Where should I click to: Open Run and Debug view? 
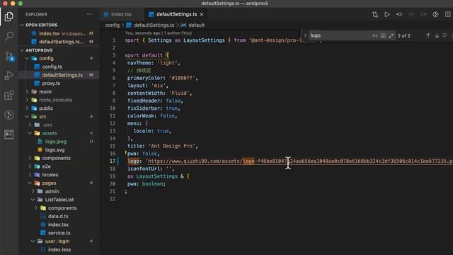9,76
